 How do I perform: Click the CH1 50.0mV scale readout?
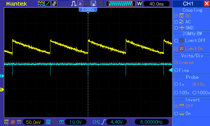(x=34, y=122)
